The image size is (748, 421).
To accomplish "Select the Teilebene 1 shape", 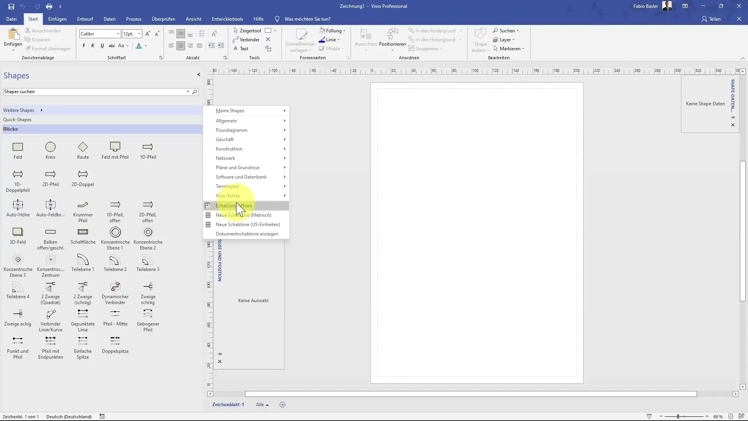I will [x=83, y=263].
